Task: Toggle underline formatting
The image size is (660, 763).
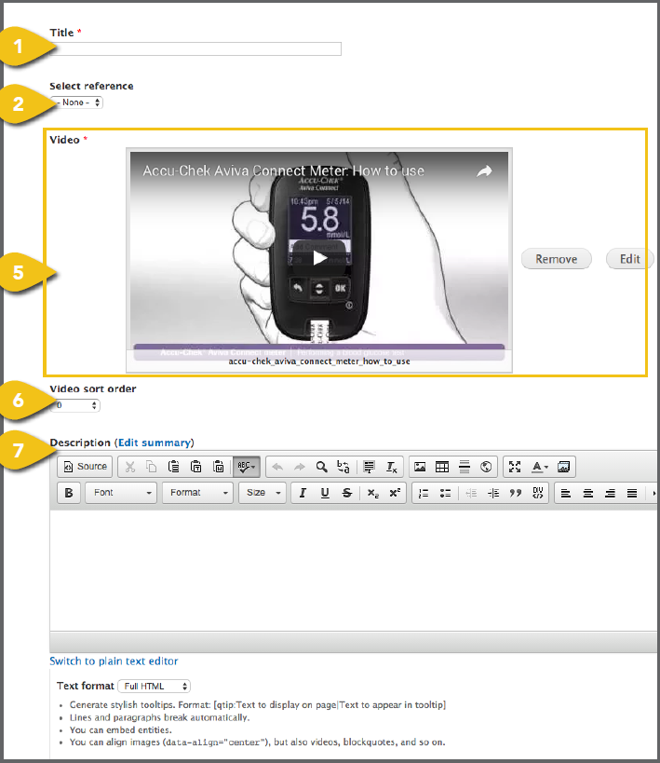Action: [325, 493]
